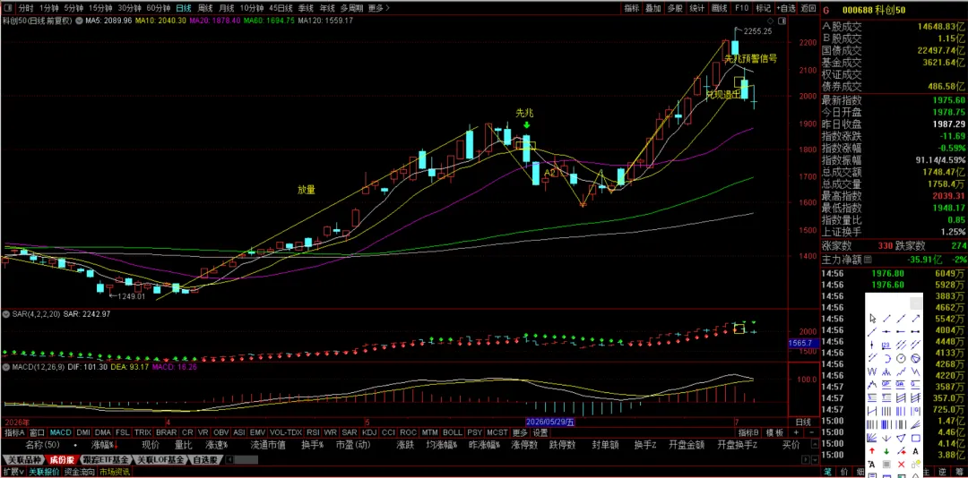Viewport: 968px width, 478px height.
Task: Switch to 分时 intraday view
Action: click(25, 8)
